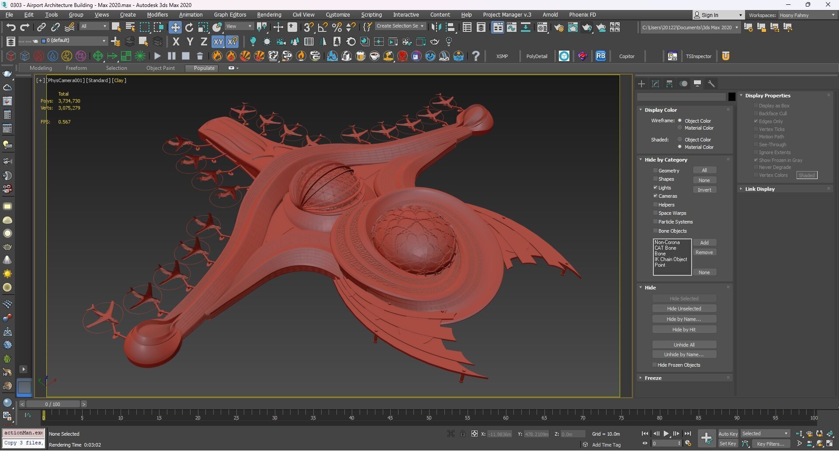This screenshot has width=839, height=454.
Task: Open the Workspaces Hosny Fahmy dropdown
Action: point(807,15)
